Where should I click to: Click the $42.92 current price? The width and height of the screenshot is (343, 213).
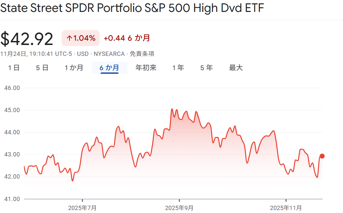click(x=27, y=39)
